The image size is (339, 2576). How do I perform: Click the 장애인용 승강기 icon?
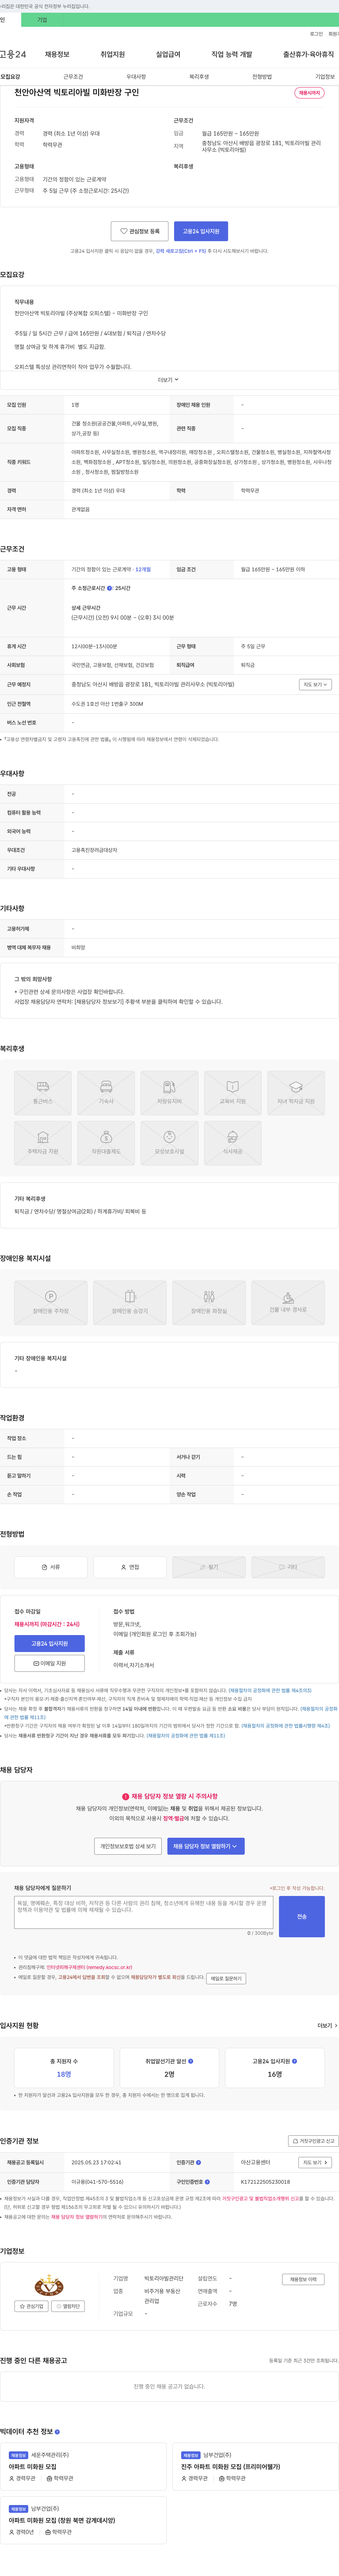[x=130, y=1302]
